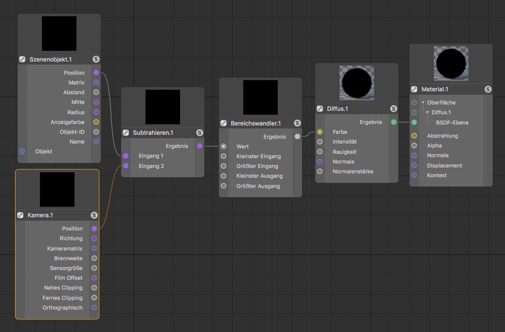Image resolution: width=505 pixels, height=332 pixels.
Task: Click the Kleinster Ausgang input port
Action: pos(223,176)
